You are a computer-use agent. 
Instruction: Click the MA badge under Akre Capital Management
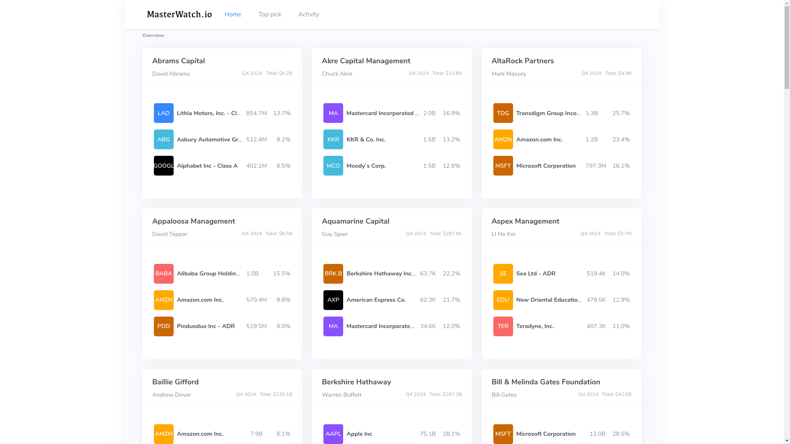tap(333, 113)
